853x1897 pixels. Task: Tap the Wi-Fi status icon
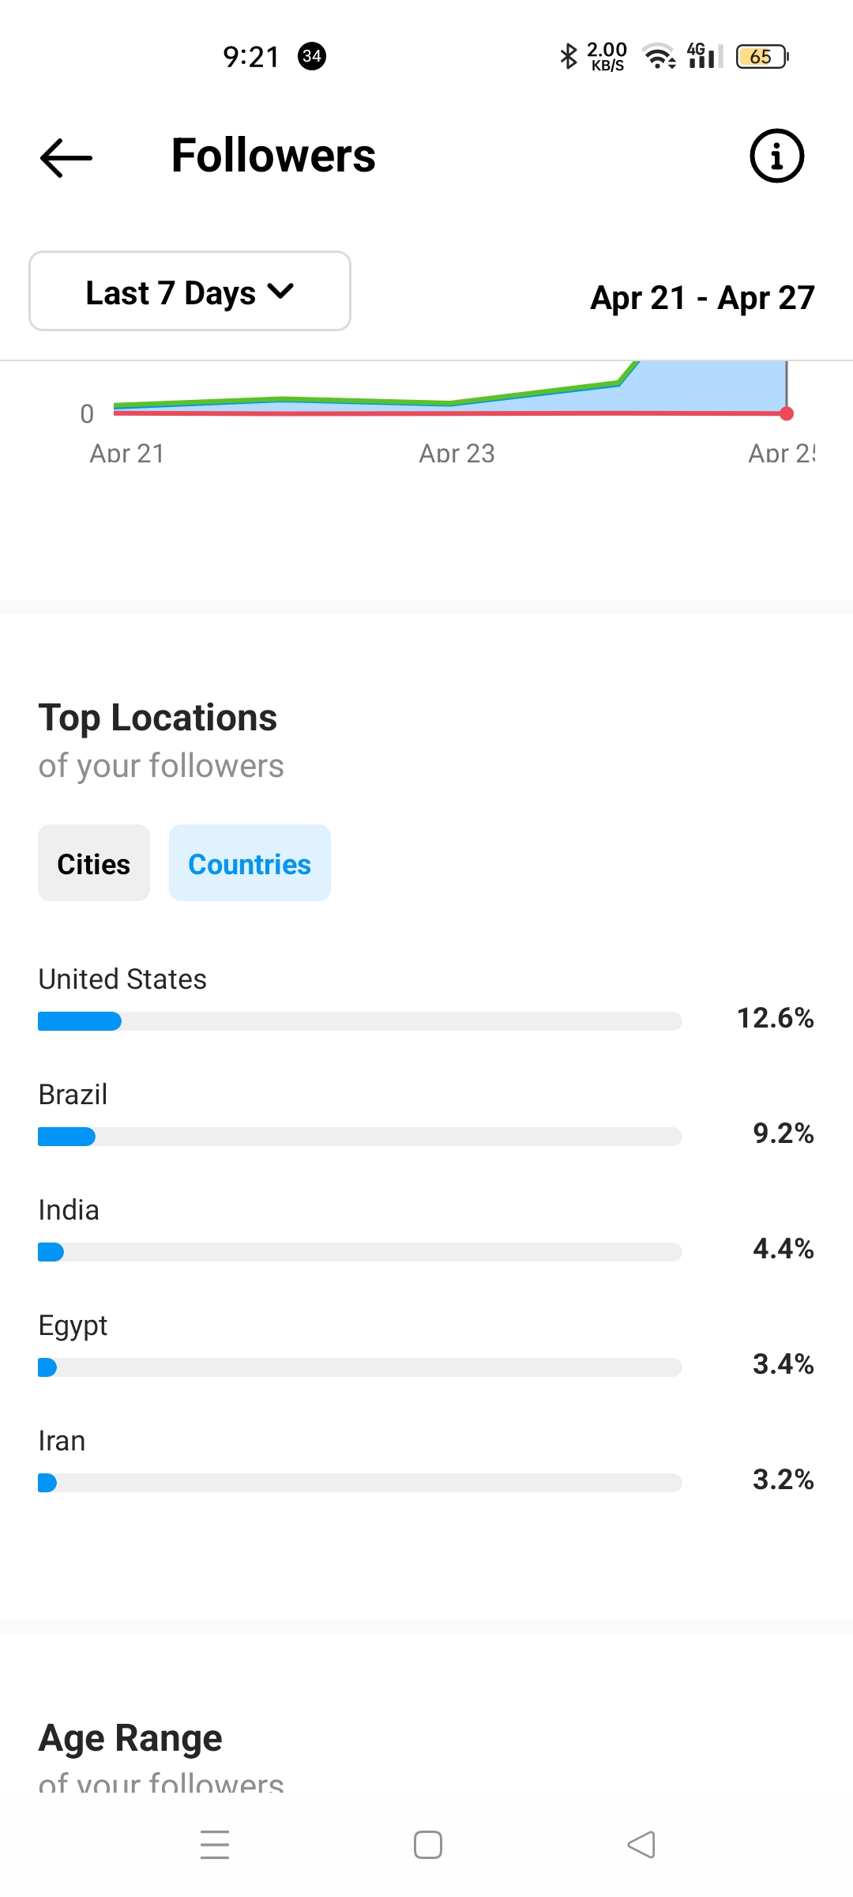coord(659,56)
